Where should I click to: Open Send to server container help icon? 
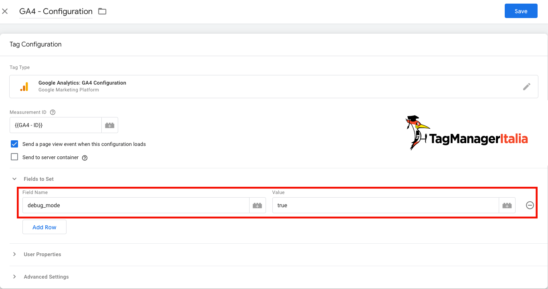(85, 158)
